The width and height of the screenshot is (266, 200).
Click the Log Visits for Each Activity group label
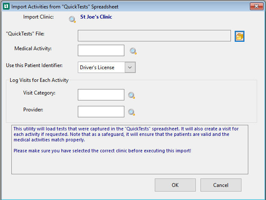pos(39,80)
